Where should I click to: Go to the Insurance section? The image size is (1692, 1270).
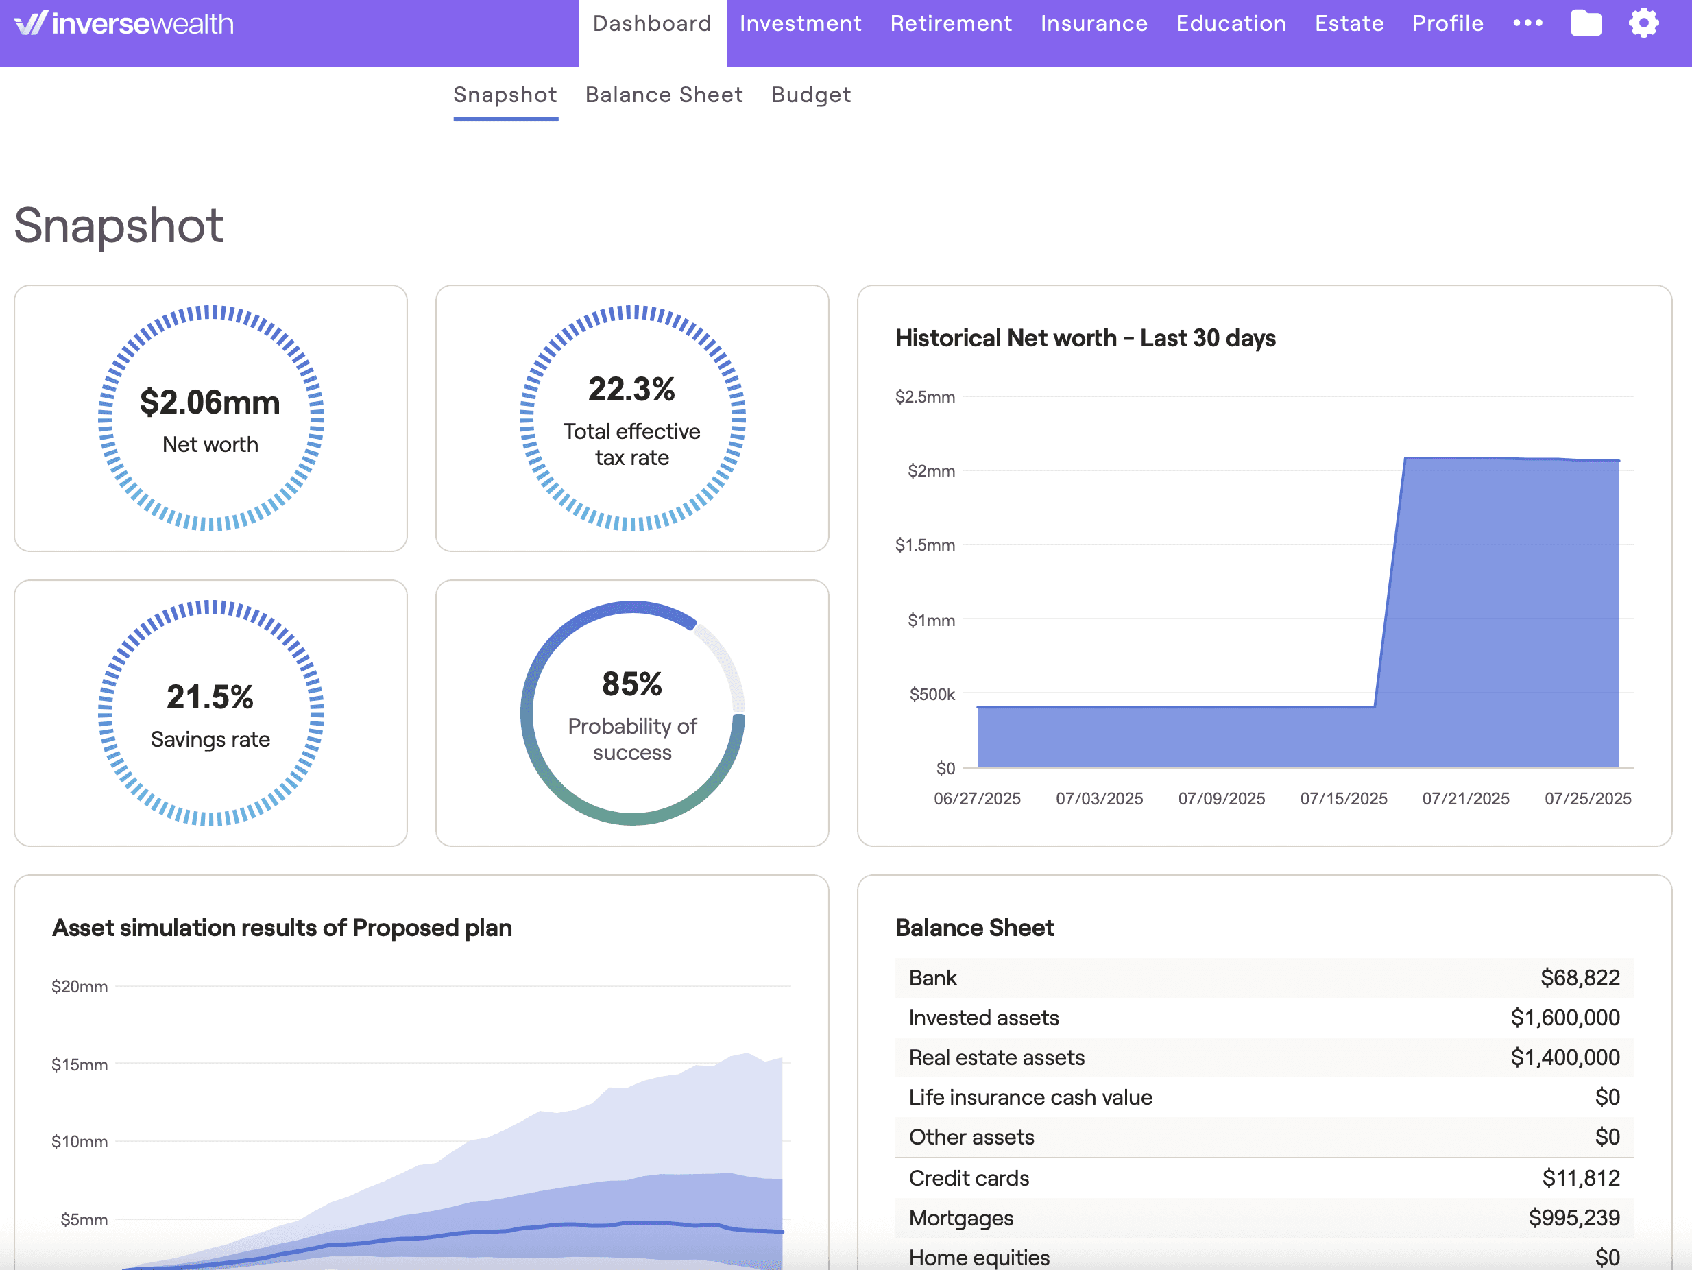tap(1093, 23)
